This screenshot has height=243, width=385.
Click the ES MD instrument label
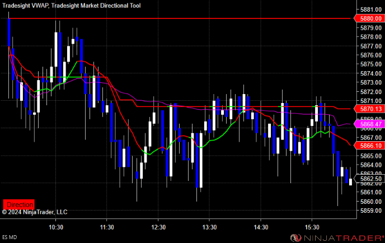[10, 237]
